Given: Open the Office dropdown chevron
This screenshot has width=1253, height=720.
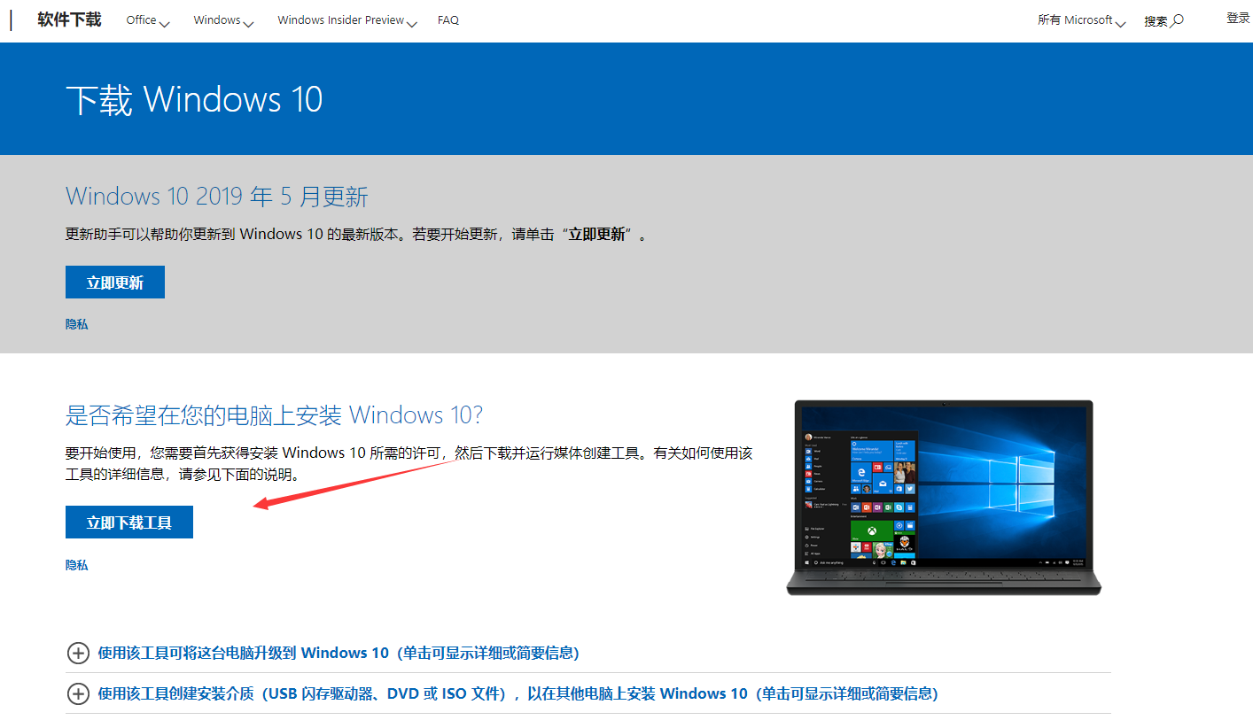Looking at the screenshot, I should [x=166, y=22].
